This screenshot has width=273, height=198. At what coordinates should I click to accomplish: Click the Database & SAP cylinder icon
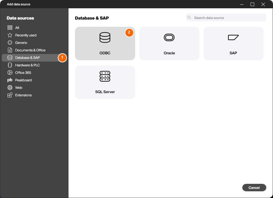(x=10, y=58)
